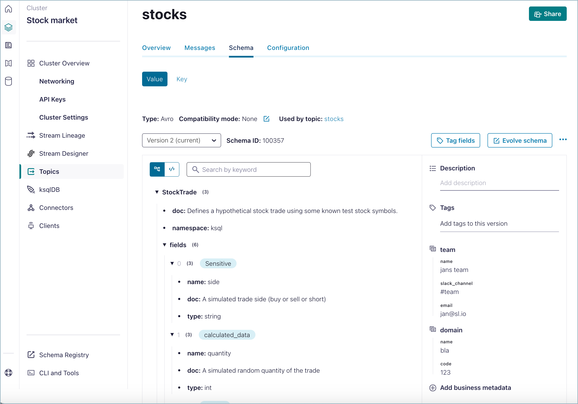Open the document/notes icon in the left sidebar

click(x=8, y=45)
